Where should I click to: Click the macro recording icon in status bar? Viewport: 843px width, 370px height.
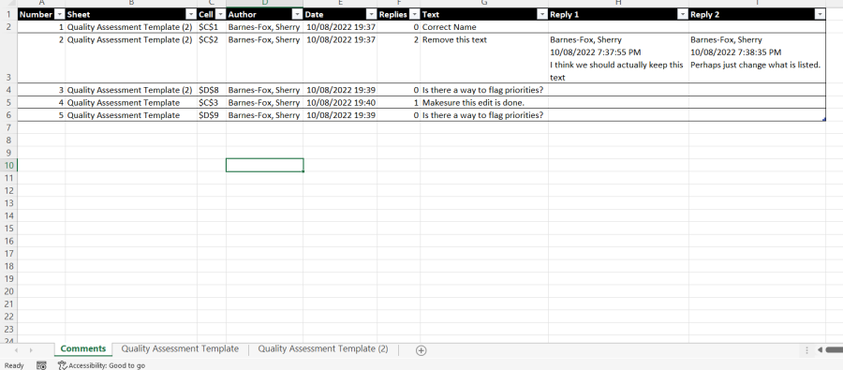(x=41, y=365)
